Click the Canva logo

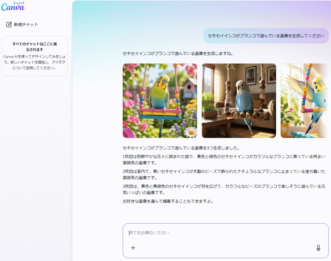[x=13, y=6]
